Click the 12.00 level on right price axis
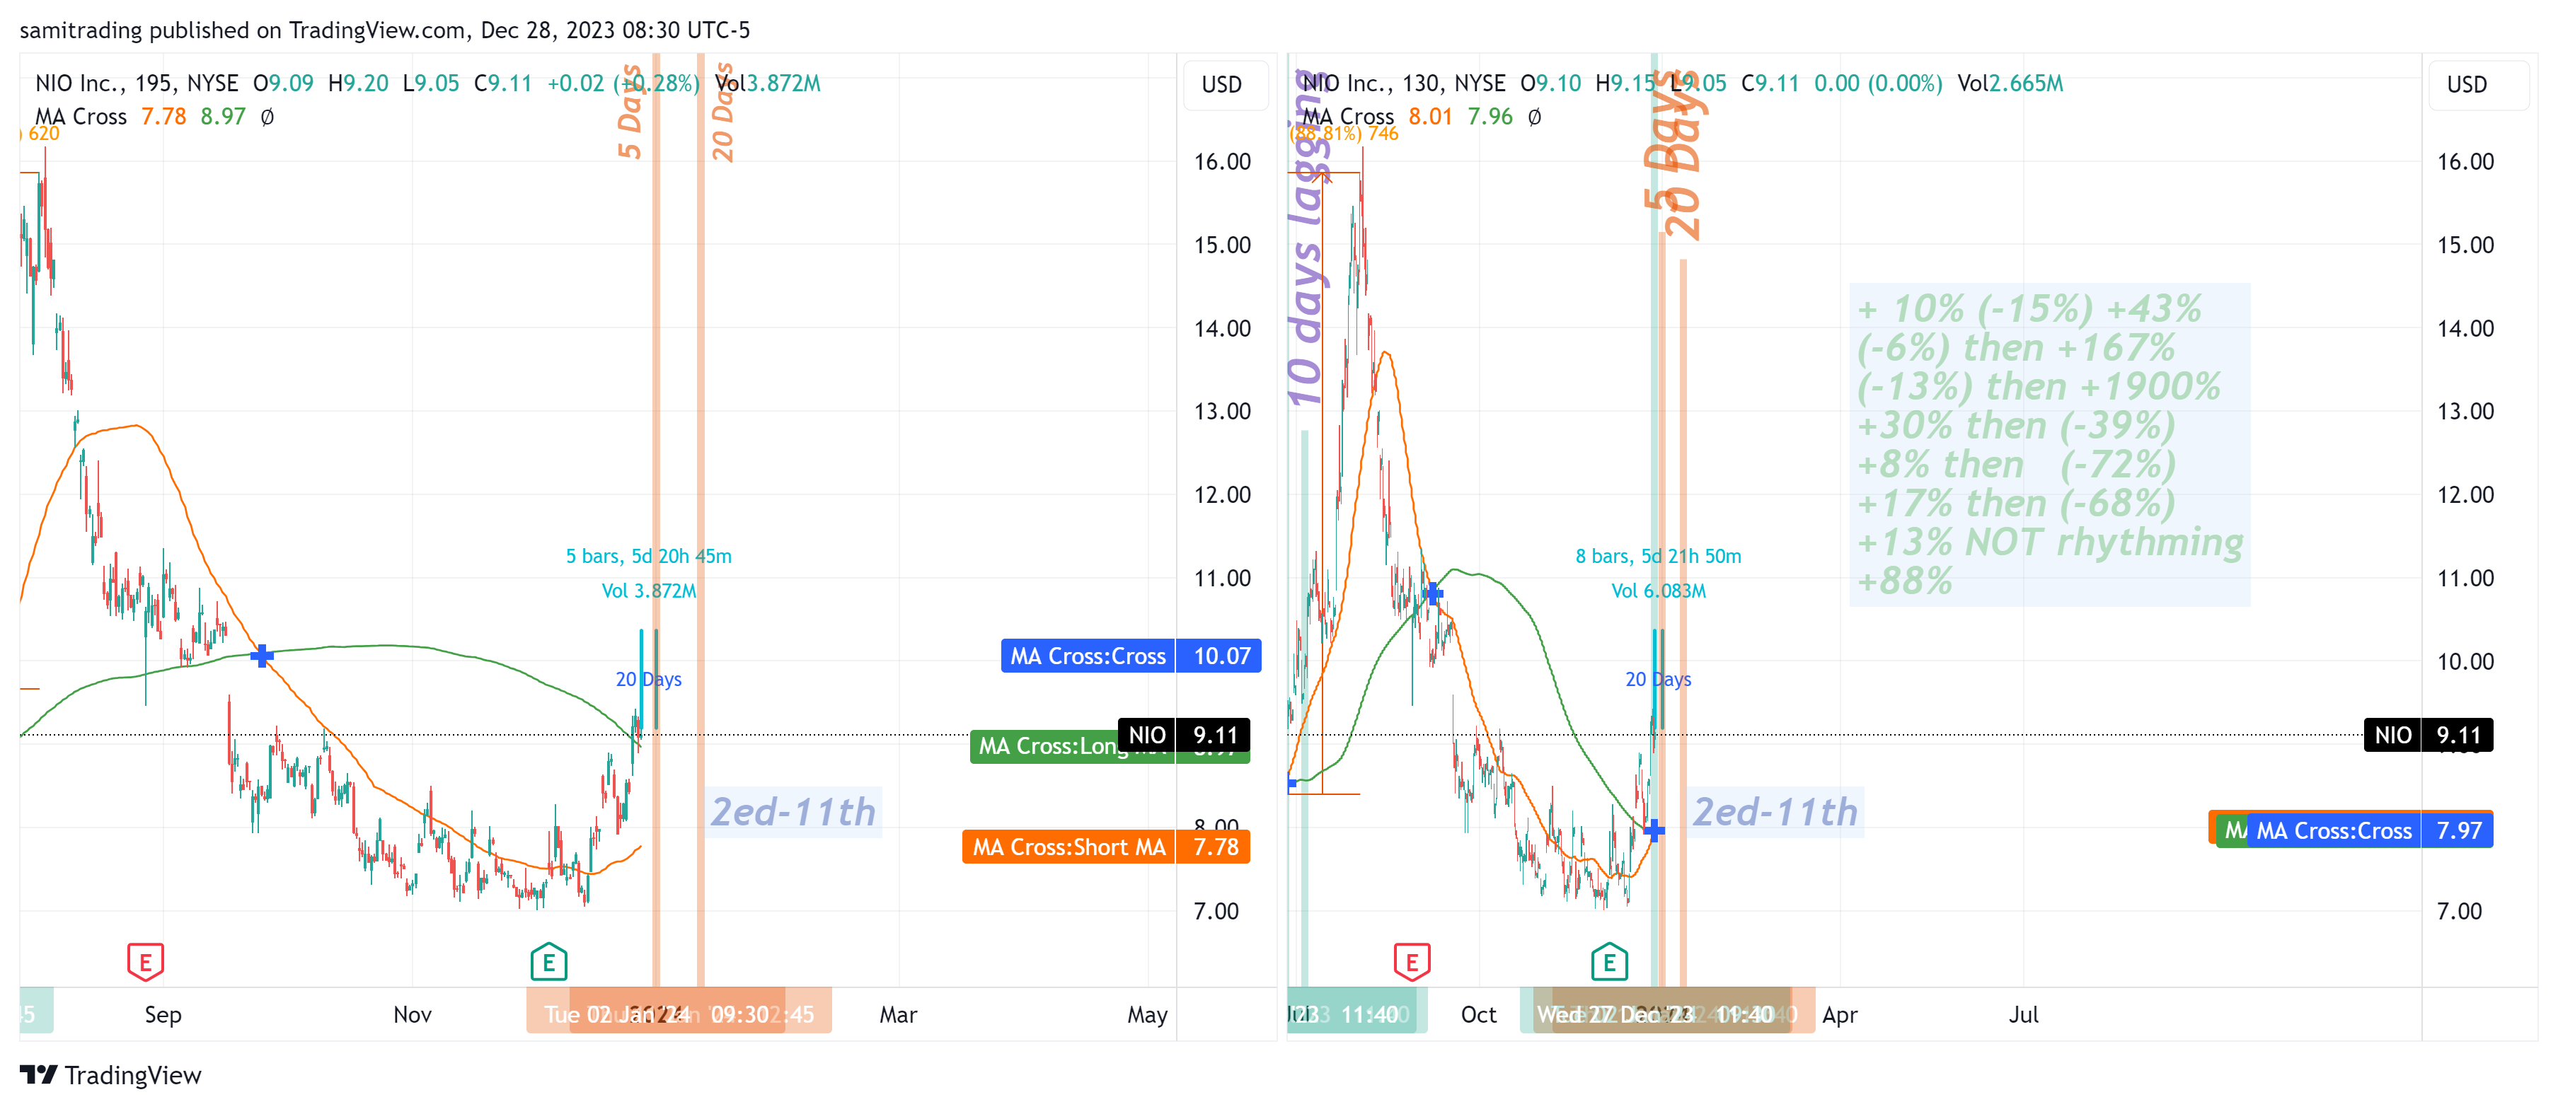Viewport: 2558px width, 1109px height. point(2465,494)
